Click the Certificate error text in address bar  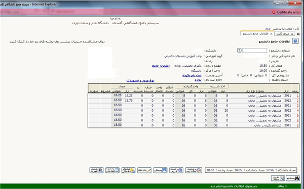click(x=288, y=12)
